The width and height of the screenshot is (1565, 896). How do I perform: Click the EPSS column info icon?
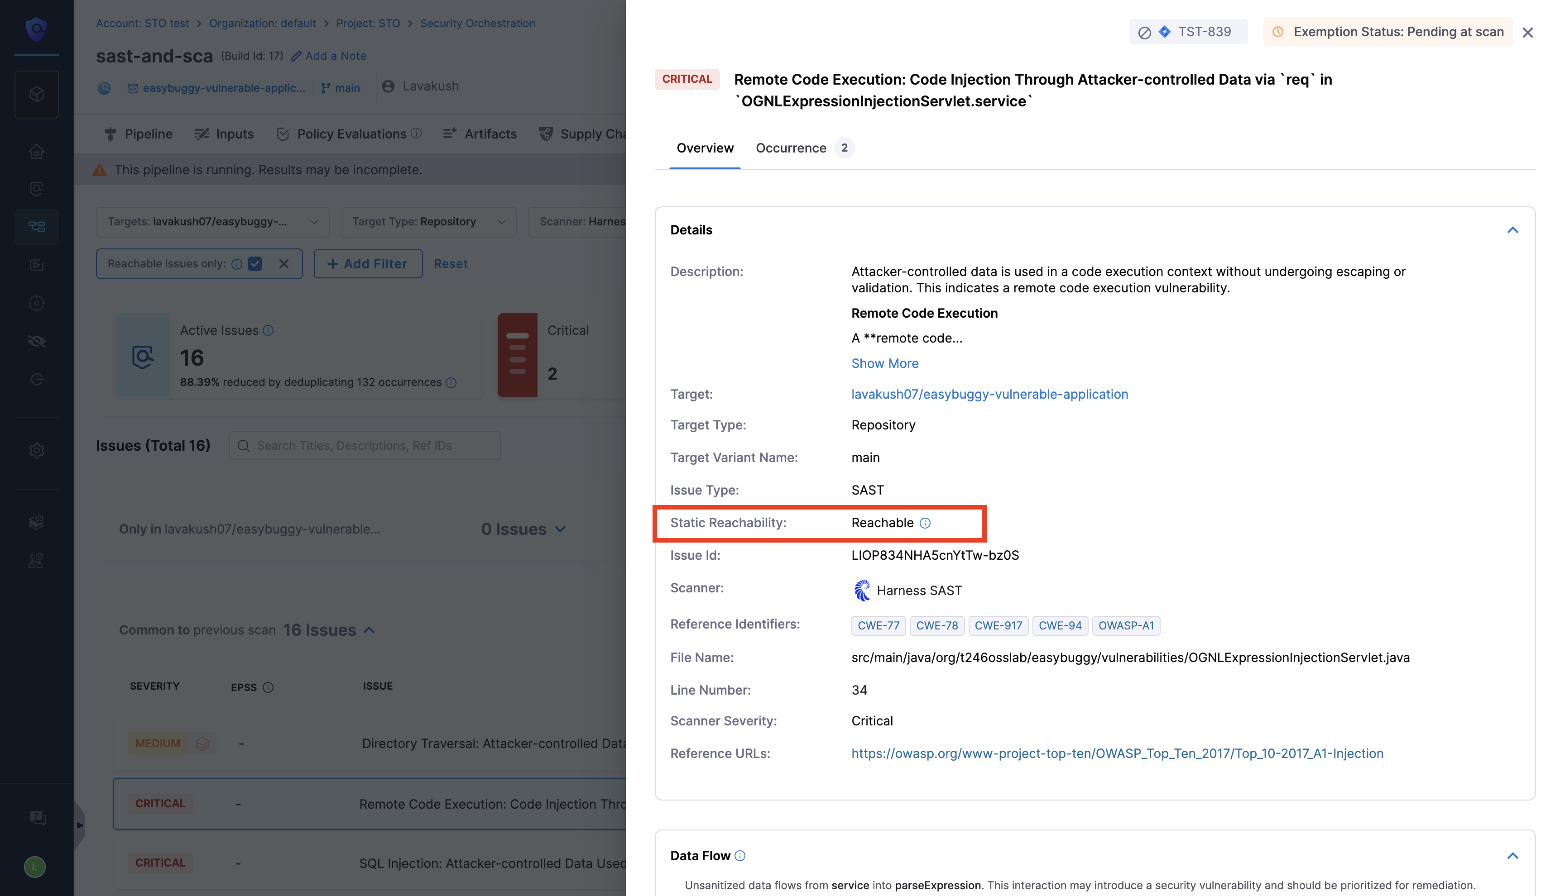(x=268, y=687)
